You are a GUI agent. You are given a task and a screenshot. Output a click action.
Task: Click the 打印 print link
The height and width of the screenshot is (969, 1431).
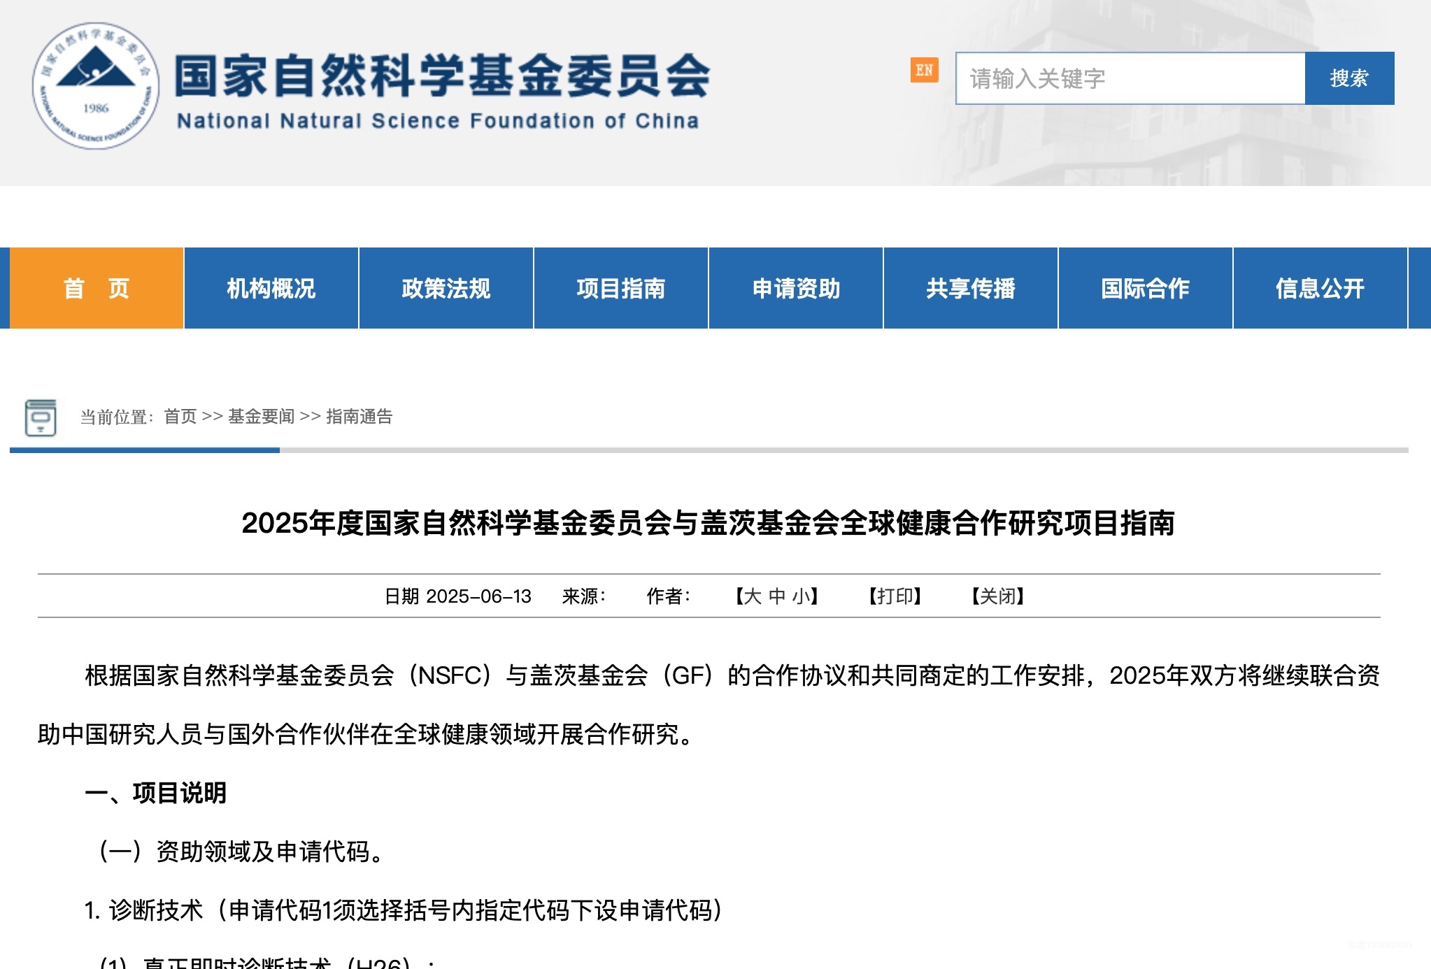[x=895, y=596]
